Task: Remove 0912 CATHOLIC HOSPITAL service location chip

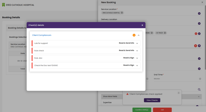Action: (122, 13)
